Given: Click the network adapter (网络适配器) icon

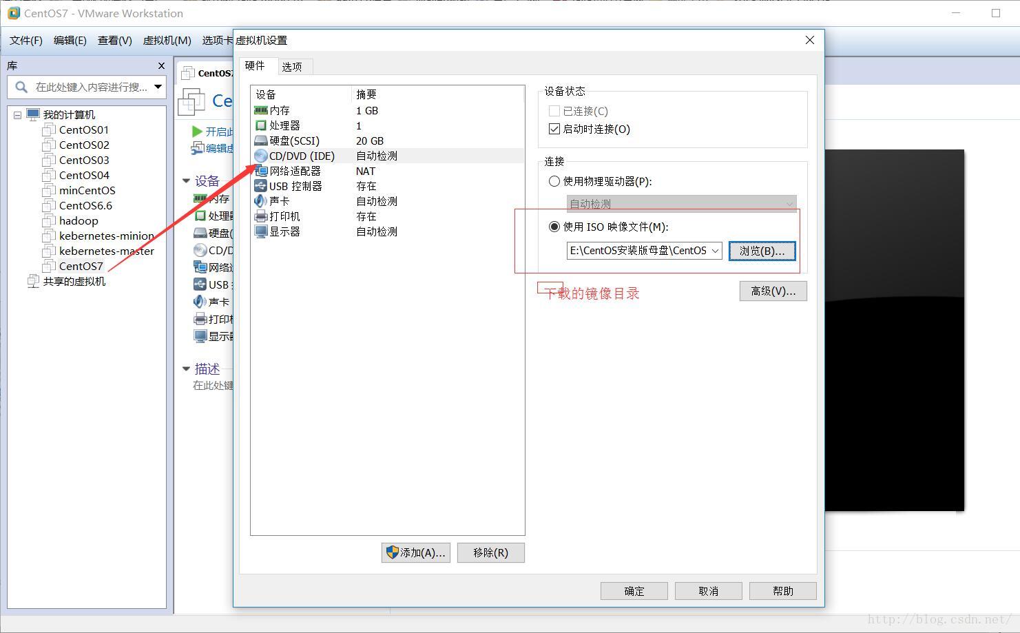Looking at the screenshot, I should [x=260, y=171].
